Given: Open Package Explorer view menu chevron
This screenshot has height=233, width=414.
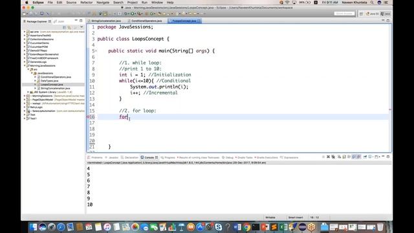Looking at the screenshot, I should coord(82,27).
